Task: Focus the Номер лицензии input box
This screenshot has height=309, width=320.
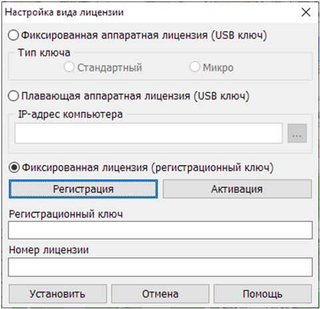Action: [160, 267]
